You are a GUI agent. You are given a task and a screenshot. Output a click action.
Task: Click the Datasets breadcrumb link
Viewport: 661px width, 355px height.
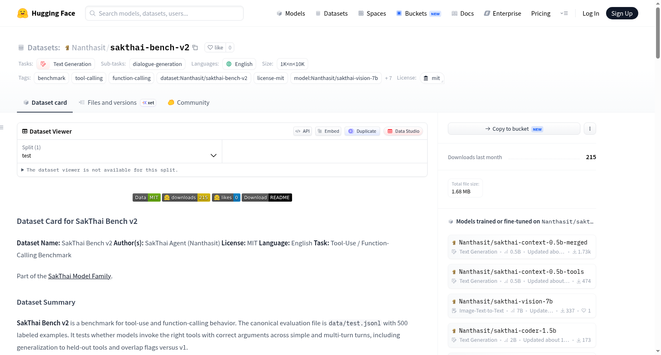coord(43,47)
